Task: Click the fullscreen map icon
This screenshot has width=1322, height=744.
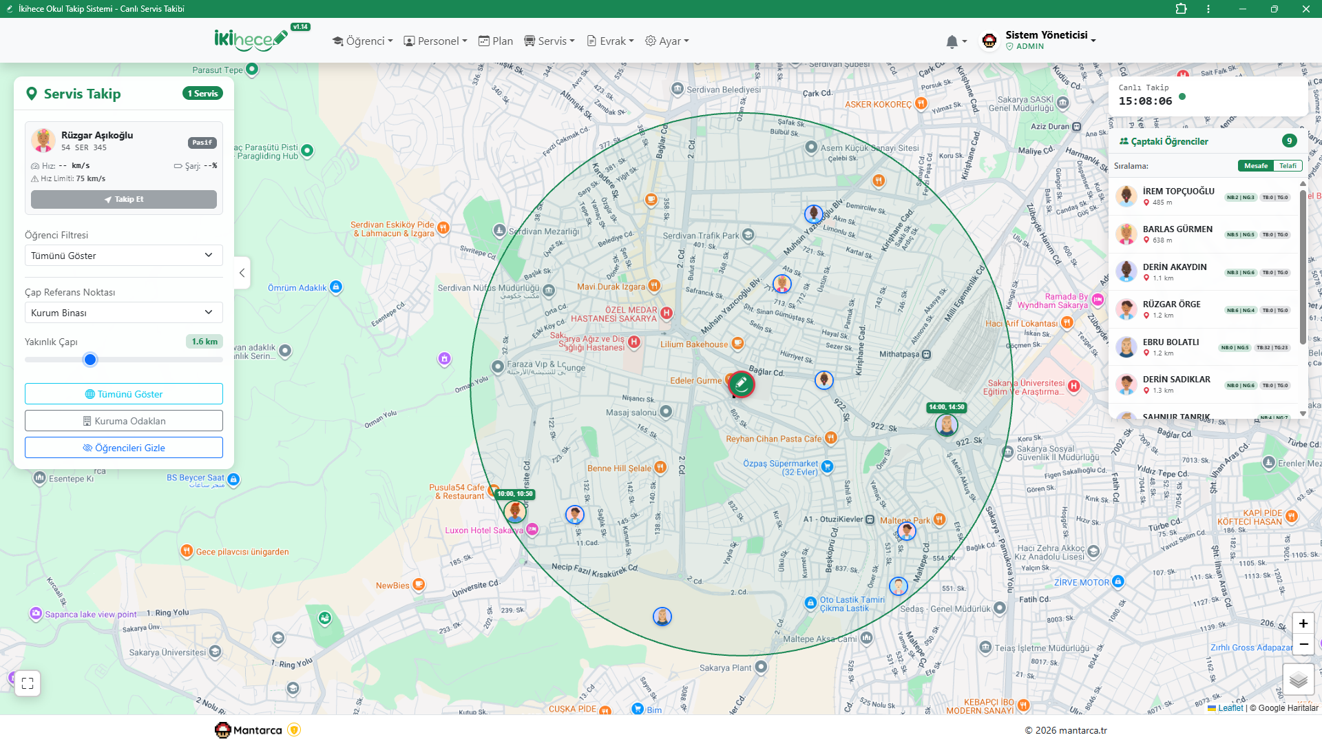Action: pyautogui.click(x=28, y=683)
